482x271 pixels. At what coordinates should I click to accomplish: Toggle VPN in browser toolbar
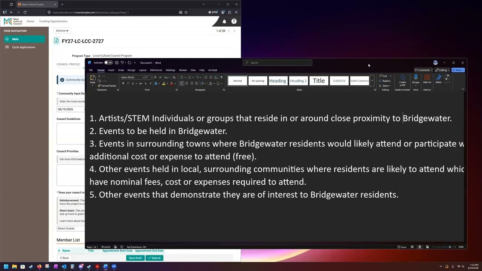point(213,12)
